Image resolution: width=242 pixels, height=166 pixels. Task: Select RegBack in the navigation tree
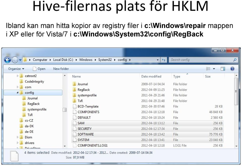34,104
